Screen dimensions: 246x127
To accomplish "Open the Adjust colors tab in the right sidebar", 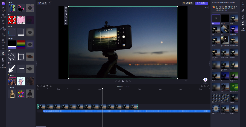I will coord(243,29).
